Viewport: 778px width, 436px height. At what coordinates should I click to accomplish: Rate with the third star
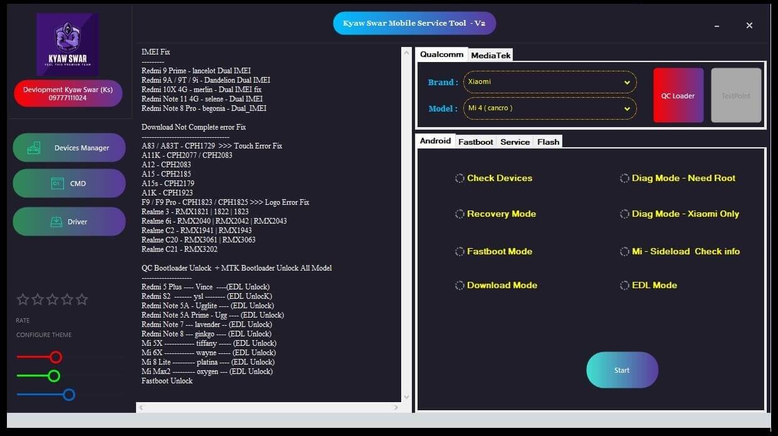tap(53, 299)
